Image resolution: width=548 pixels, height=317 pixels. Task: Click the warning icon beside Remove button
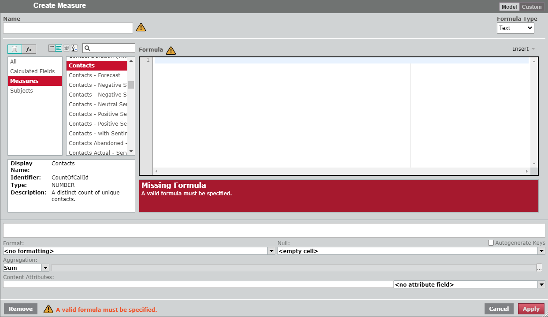[48, 309]
